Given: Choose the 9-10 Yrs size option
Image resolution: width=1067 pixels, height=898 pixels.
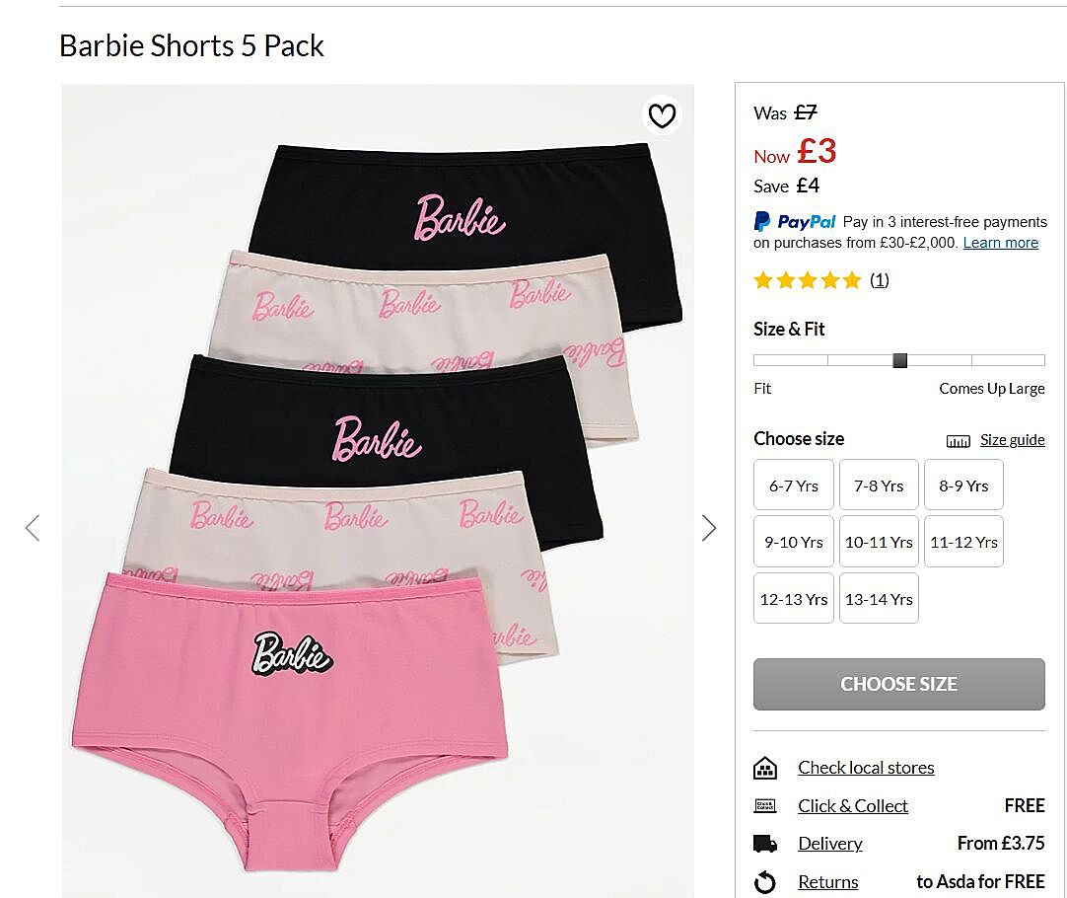Looking at the screenshot, I should coord(794,542).
